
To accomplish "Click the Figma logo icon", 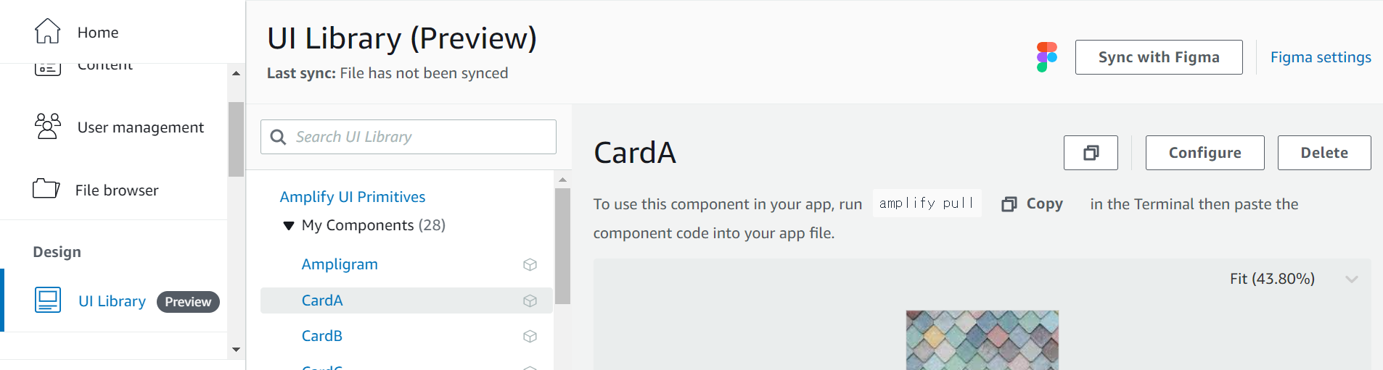I will [x=1046, y=56].
